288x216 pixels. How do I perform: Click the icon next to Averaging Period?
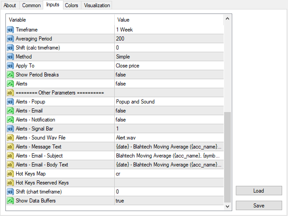(10, 39)
